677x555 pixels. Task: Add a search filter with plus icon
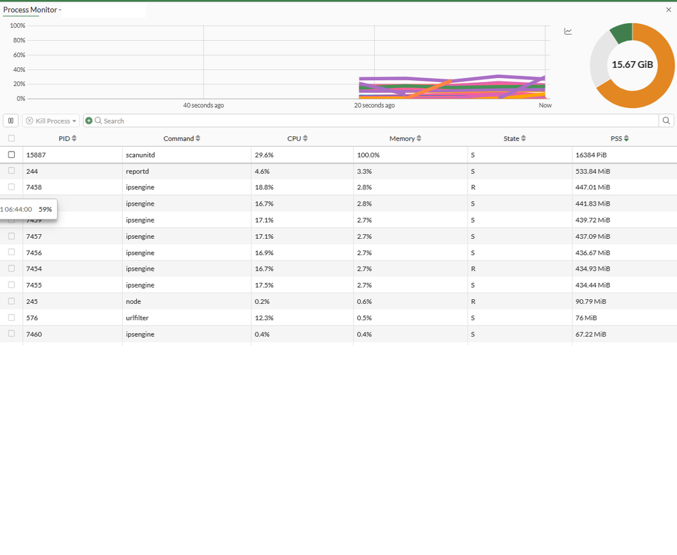tap(89, 121)
